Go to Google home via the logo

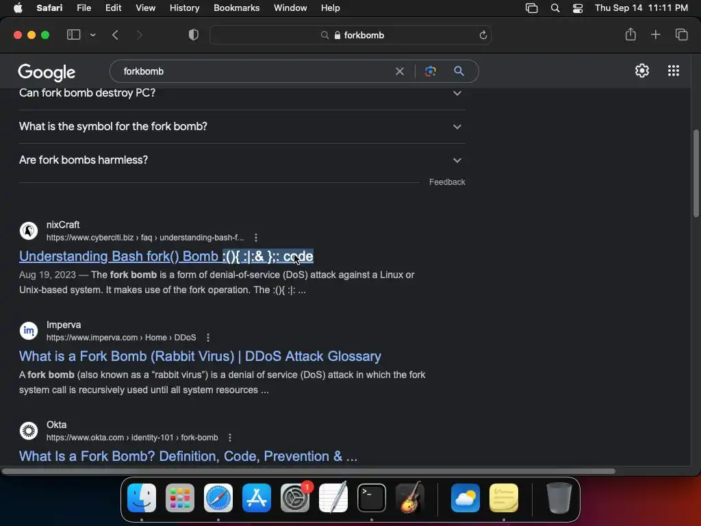coord(47,72)
